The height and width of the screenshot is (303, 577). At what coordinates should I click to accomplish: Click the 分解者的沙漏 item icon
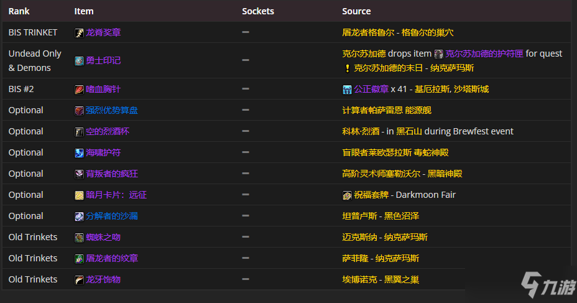coord(79,216)
